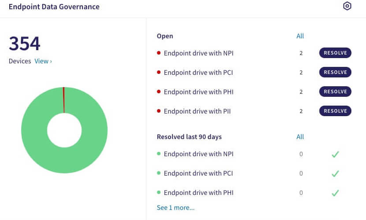Click the red slice of donut chart
Viewport: 366px width, 220px height.
(63, 99)
